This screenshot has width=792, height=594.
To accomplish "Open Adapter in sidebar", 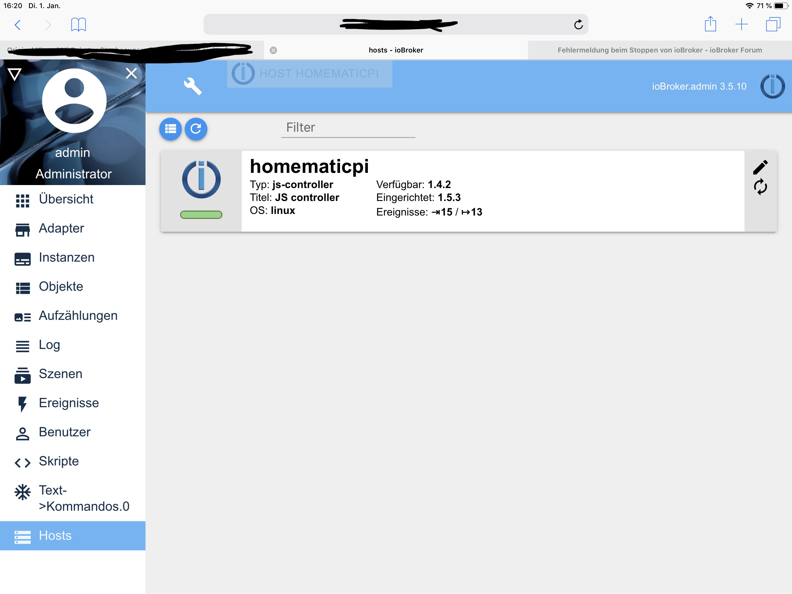I will [x=73, y=228].
